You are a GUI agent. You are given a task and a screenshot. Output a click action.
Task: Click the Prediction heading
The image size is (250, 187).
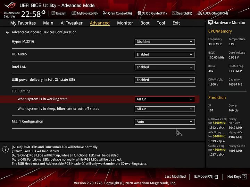(x=217, y=98)
